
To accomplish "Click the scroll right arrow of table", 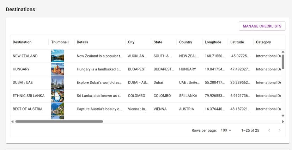I will [x=283, y=121].
